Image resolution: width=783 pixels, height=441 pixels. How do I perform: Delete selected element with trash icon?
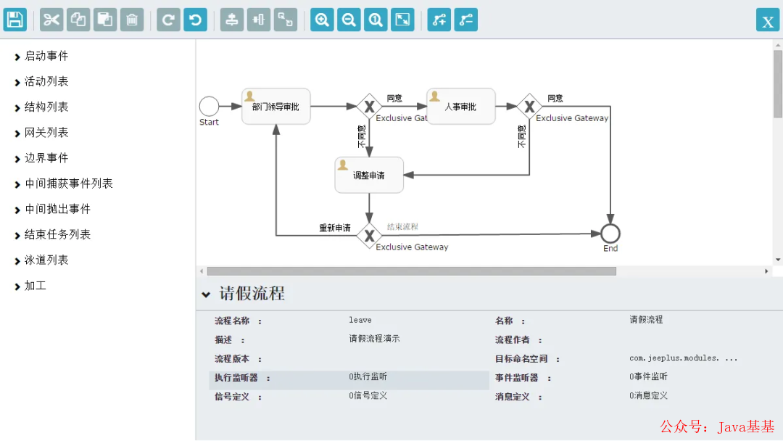[132, 20]
